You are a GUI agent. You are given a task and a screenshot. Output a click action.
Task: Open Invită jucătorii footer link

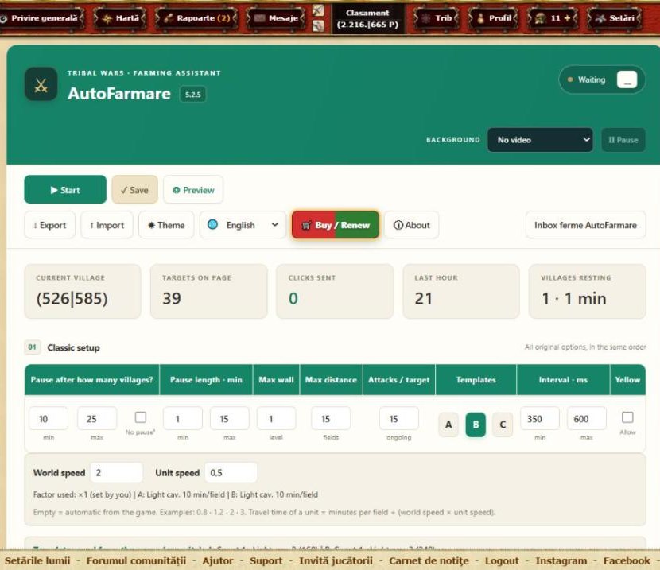(336, 560)
